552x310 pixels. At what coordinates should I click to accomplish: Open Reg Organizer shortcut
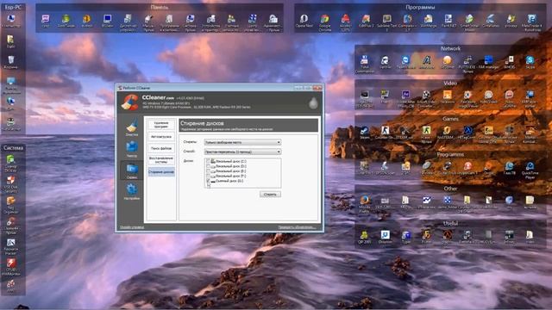click(x=11, y=205)
